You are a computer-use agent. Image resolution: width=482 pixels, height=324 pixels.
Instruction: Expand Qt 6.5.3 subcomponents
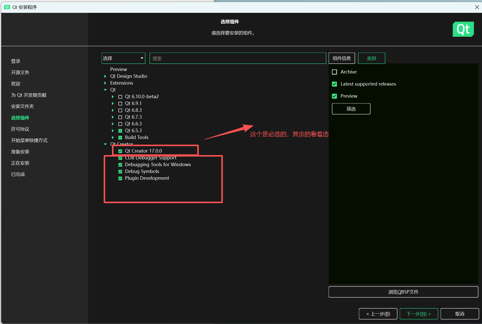pos(113,131)
